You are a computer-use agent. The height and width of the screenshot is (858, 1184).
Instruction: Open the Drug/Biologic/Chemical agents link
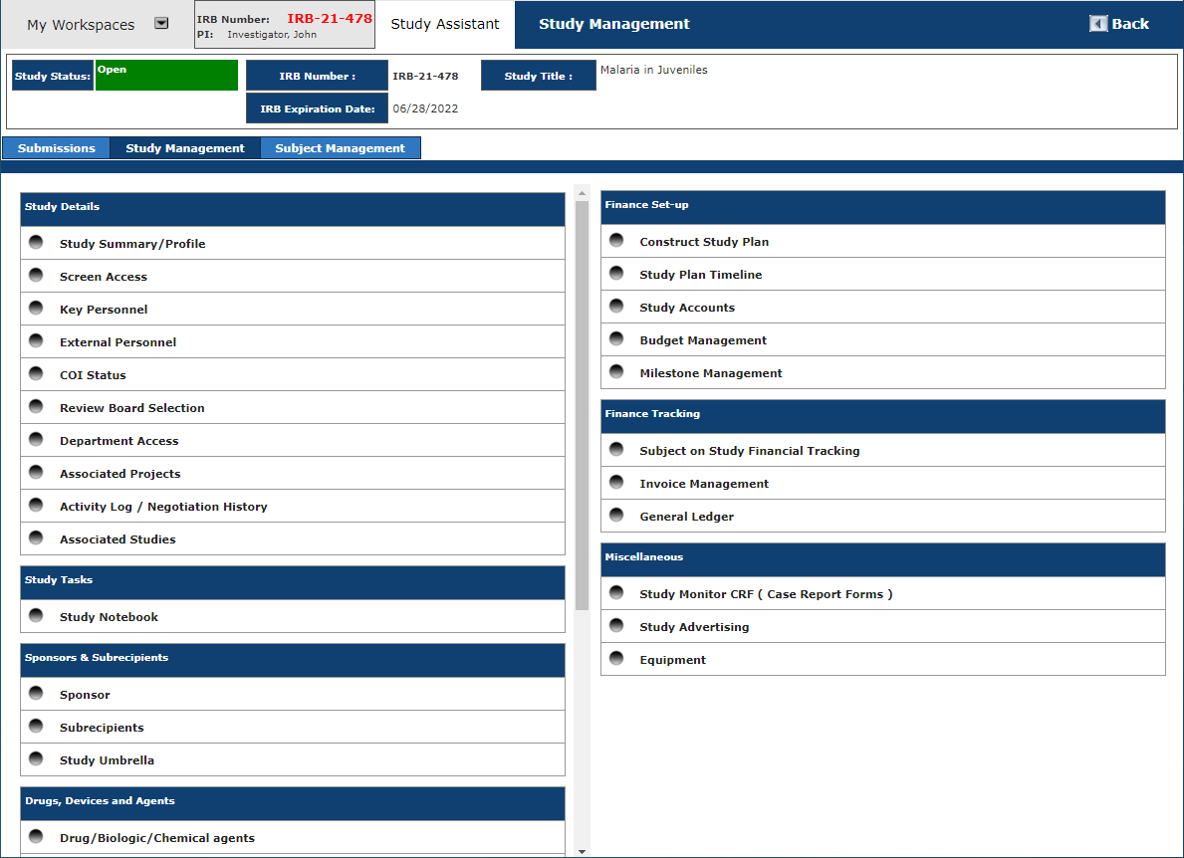(157, 838)
